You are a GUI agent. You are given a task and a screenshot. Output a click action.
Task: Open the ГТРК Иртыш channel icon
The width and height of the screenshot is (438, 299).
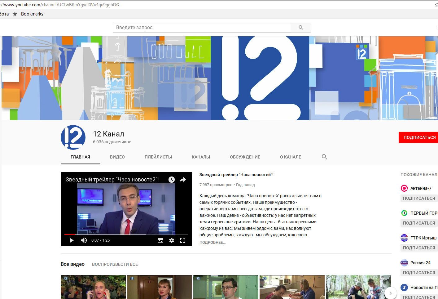click(404, 238)
